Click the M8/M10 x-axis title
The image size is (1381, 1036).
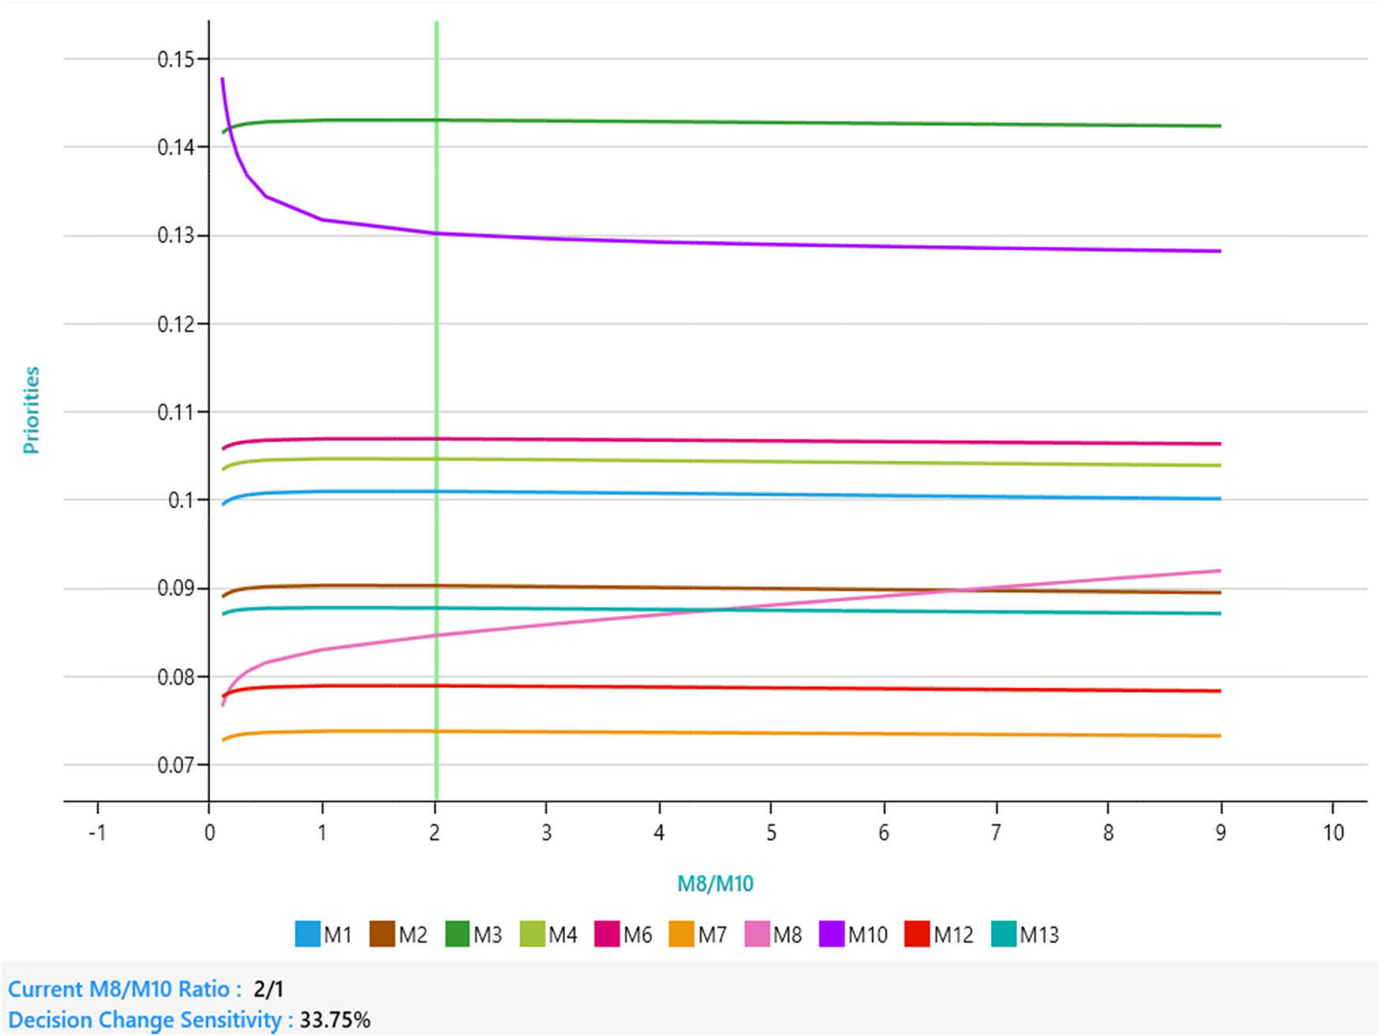coord(715,883)
